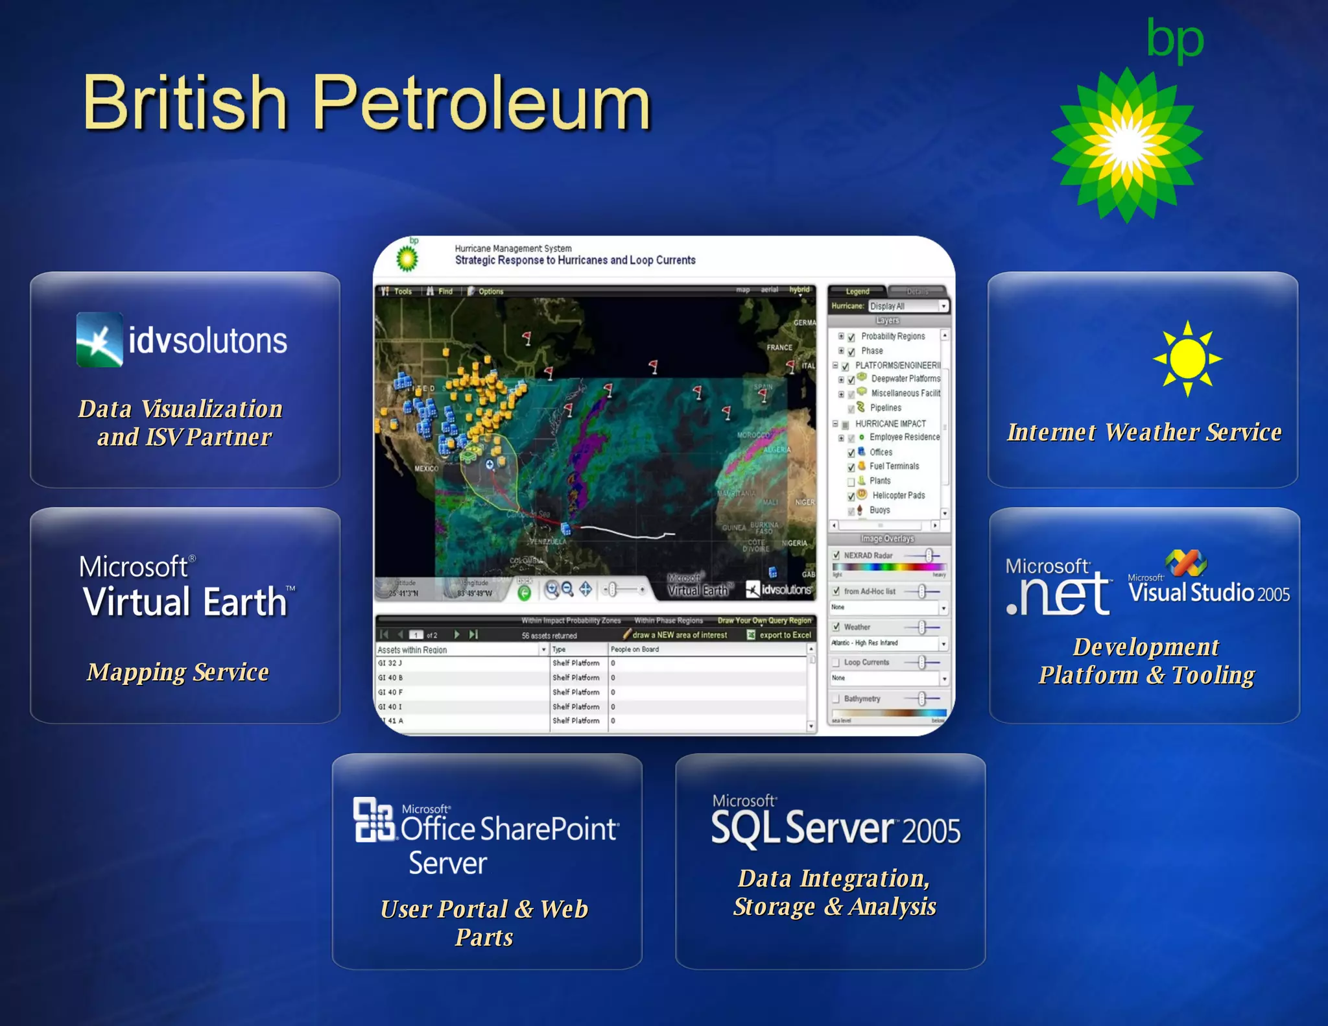Click the Plants layer icon

[862, 481]
